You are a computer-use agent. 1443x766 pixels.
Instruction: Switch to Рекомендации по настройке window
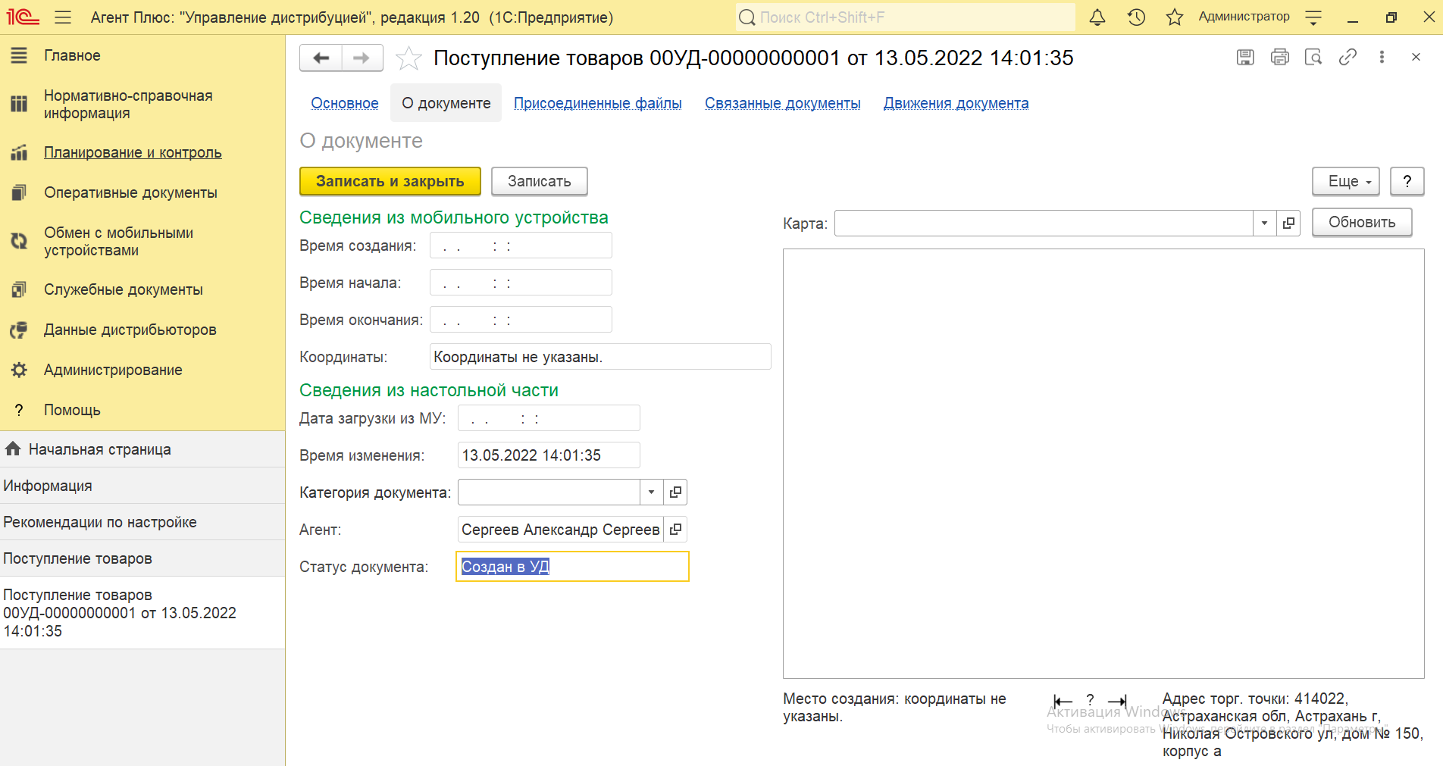142,522
